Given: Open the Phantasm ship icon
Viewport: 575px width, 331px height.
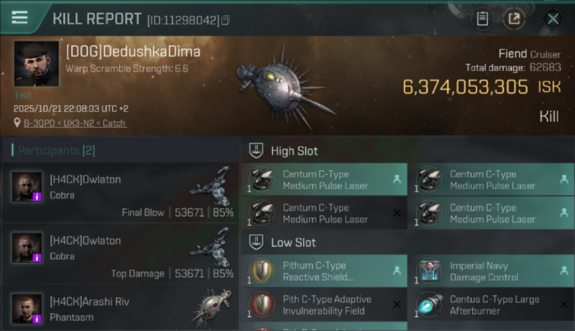Looking at the screenshot, I should point(211,308).
